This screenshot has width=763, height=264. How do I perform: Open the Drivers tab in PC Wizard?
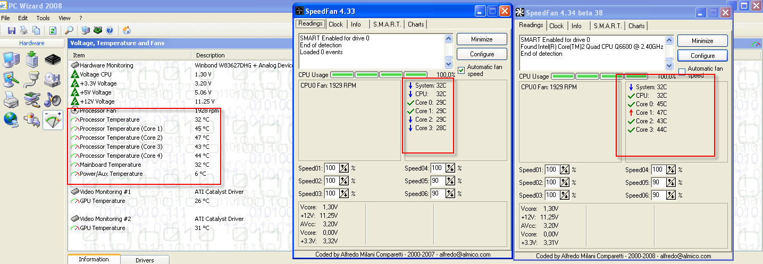pyautogui.click(x=145, y=260)
